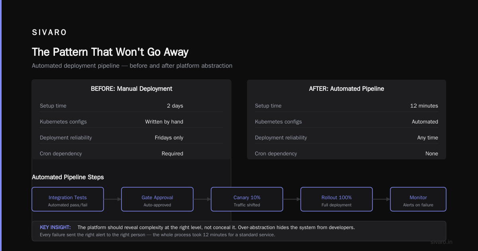Click the AFTER: Automated Pipeline header
The height and width of the screenshot is (251, 478).
pos(347,89)
